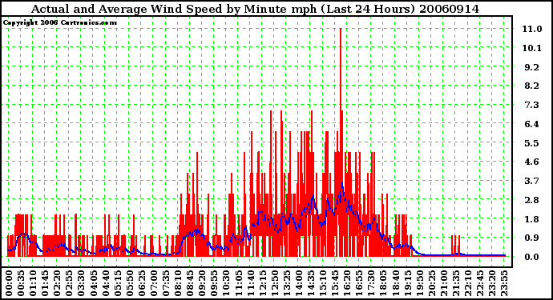Click the 08:45 time label
The width and height of the screenshot is (553, 300).
pos(190,283)
